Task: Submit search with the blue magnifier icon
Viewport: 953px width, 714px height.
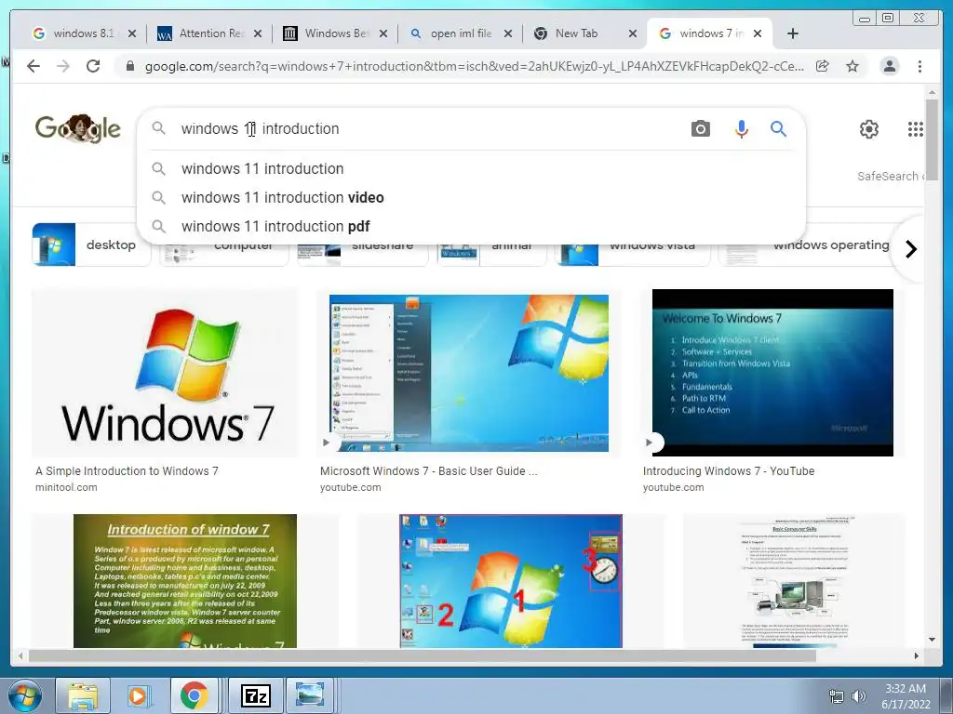Action: [x=779, y=128]
